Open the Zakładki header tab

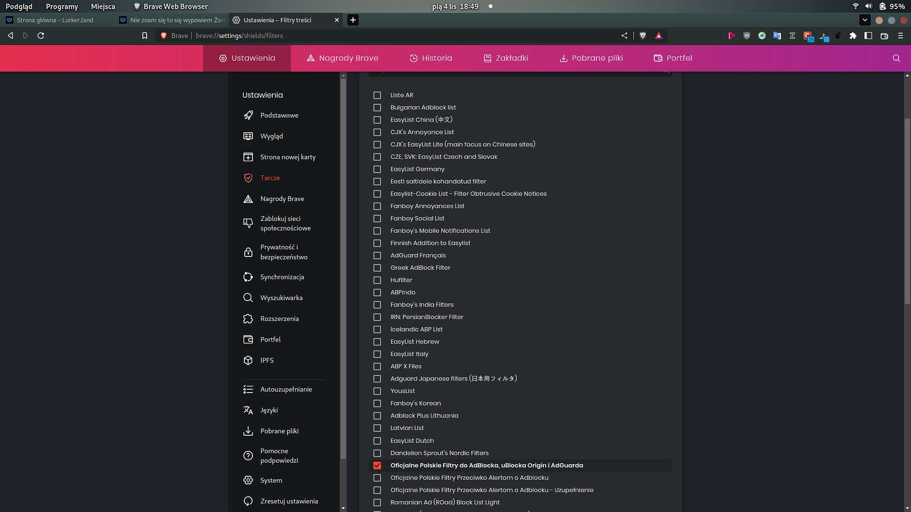[505, 58]
